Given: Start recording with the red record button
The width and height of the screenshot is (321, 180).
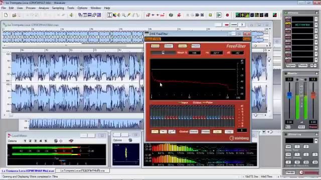Looking at the screenshot, I should coord(227,15).
